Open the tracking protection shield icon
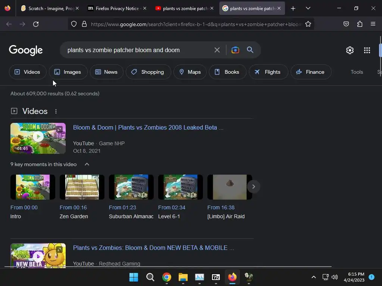382x286 pixels. [x=74, y=24]
